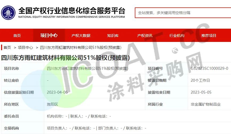The width and height of the screenshot is (231, 134).
Task: Click the industry value 非金属矿物制品业
Action: pos(206,104)
